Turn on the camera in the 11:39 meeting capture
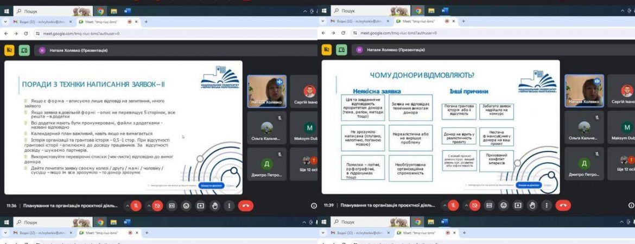The height and width of the screenshot is (244, 635). coord(475,206)
